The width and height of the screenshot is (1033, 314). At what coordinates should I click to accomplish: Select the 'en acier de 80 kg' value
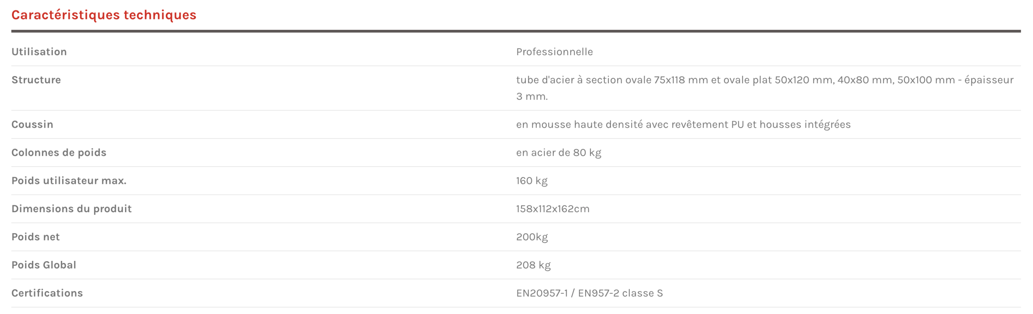(558, 153)
